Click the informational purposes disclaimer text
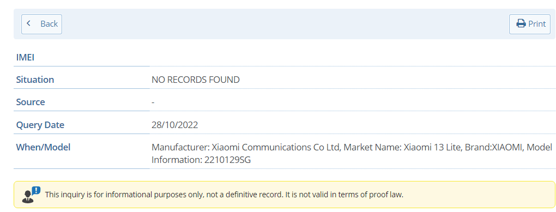 click(x=224, y=195)
